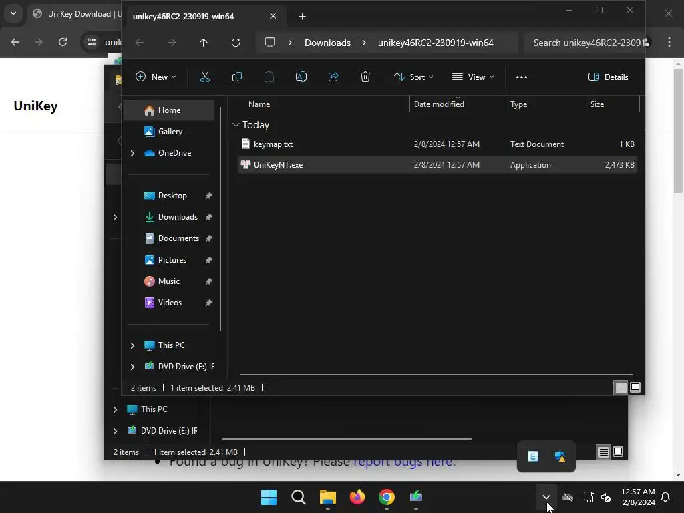The image size is (684, 513).
Task: Click the Explorer back arrow
Action: (x=139, y=43)
